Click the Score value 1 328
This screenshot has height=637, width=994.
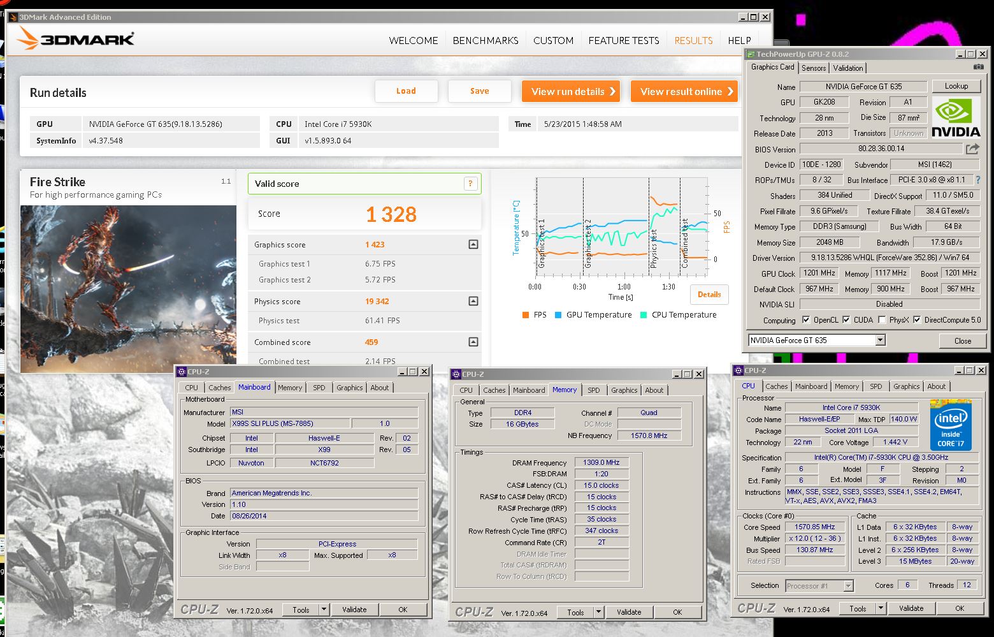391,214
